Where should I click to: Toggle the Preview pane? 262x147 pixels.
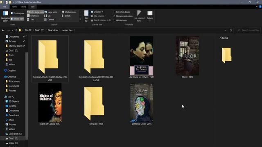18,13
